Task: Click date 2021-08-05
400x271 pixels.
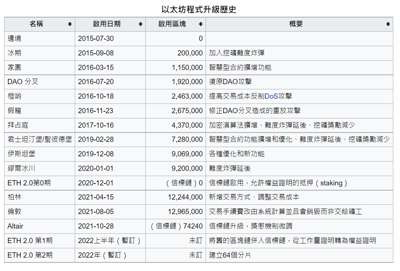Action: (x=96, y=212)
